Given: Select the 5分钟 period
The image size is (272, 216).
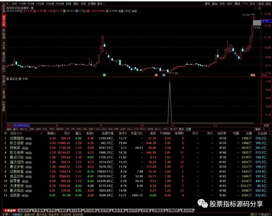Looking at the screenshot, I should click(31, 4).
